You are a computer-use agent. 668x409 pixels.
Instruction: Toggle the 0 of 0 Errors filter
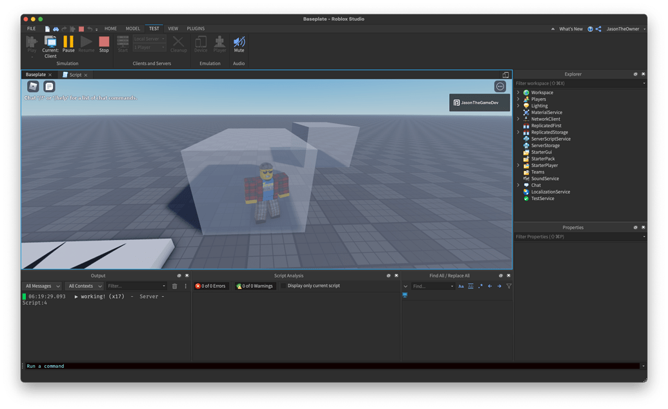click(x=210, y=286)
